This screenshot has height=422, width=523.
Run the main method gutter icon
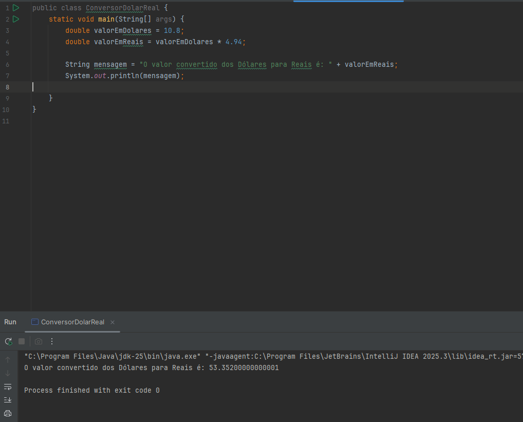pos(16,19)
